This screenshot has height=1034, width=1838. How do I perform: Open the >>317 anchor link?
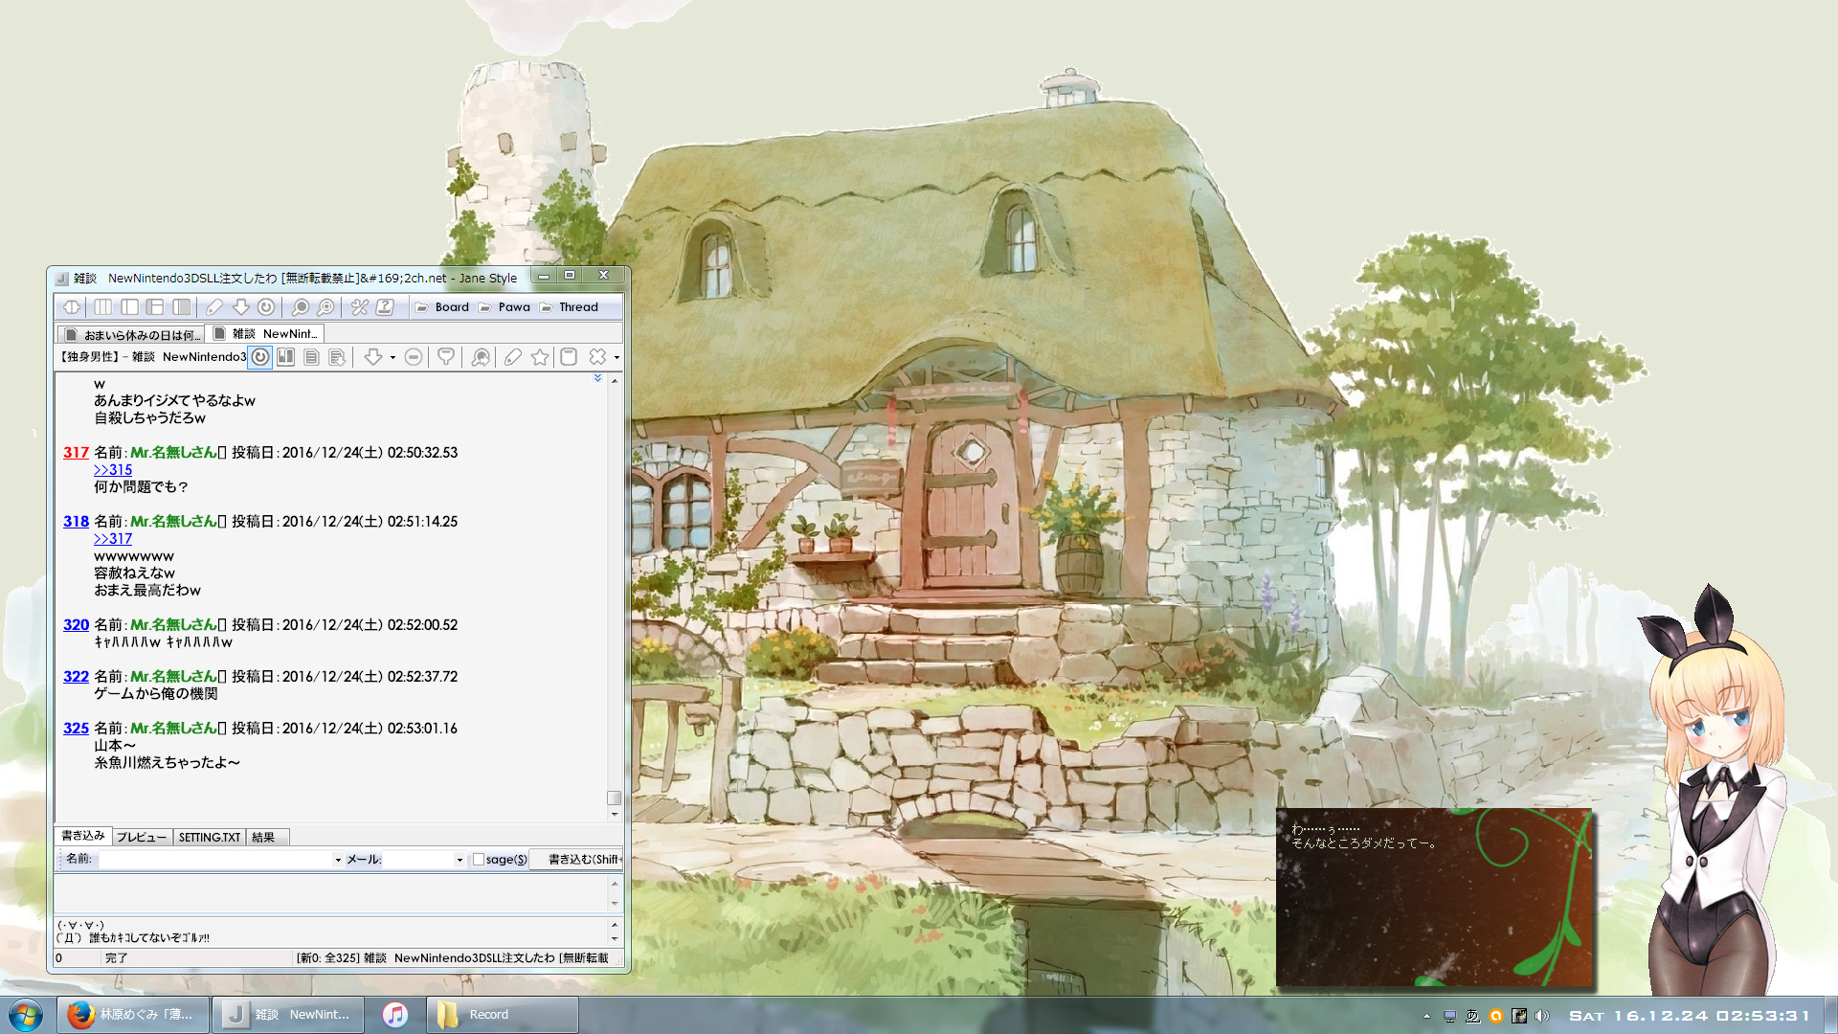coord(113,539)
